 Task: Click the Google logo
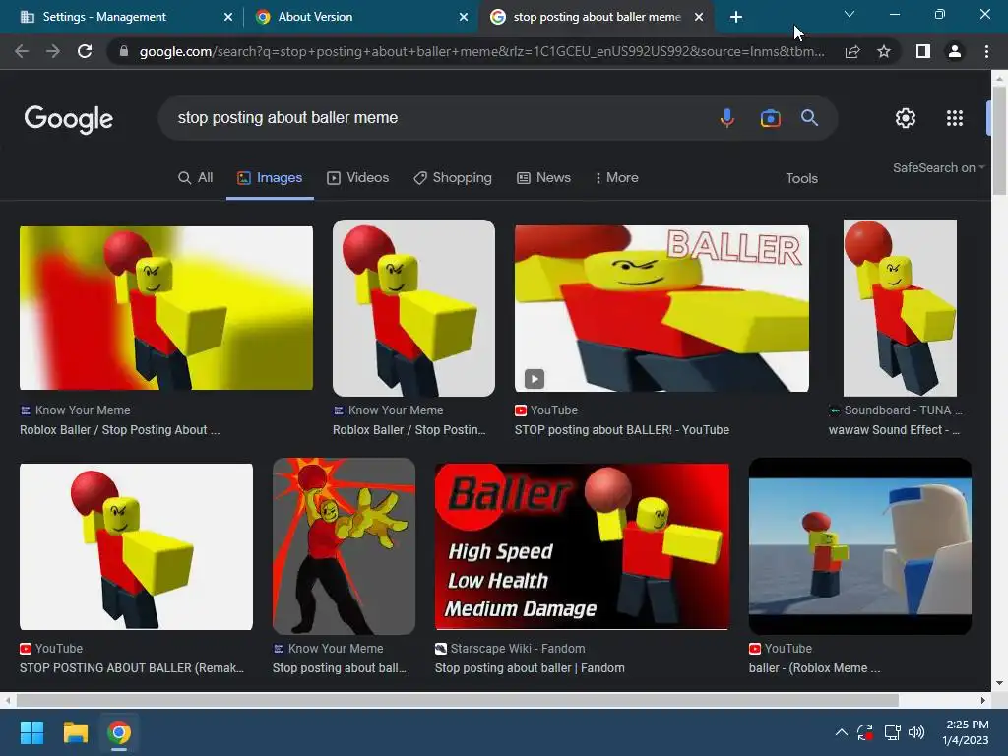coord(69,119)
